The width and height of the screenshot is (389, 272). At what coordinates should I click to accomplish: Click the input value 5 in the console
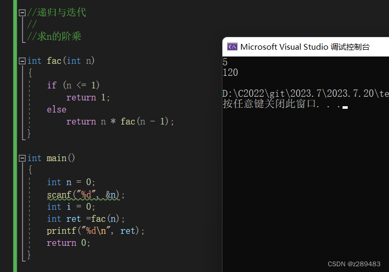click(225, 62)
